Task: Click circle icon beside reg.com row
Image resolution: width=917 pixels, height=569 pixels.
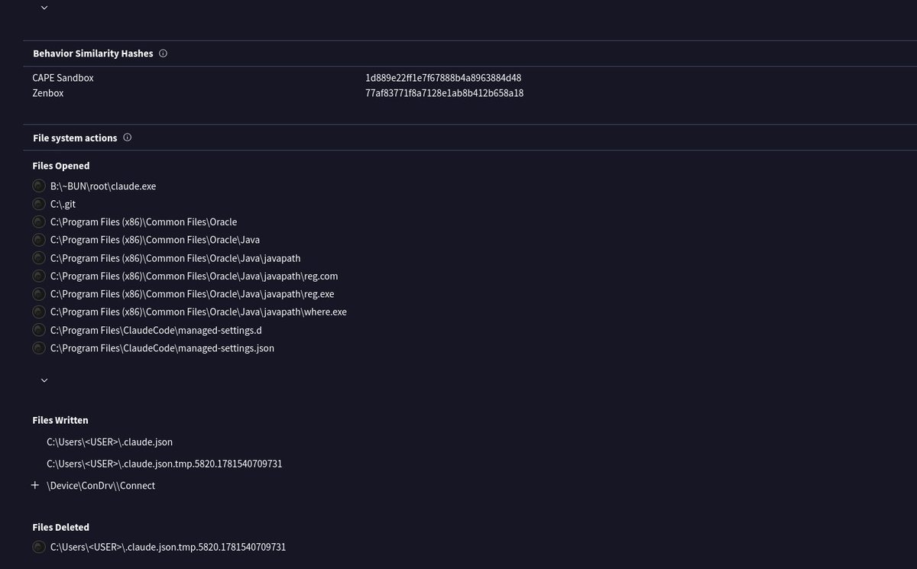Action: point(39,276)
